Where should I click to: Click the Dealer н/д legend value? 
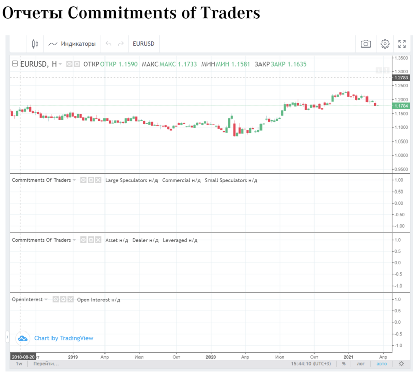pos(145,240)
